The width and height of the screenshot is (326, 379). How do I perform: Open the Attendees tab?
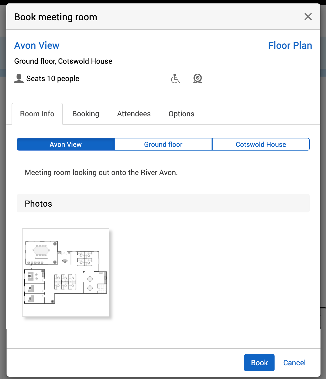(134, 114)
